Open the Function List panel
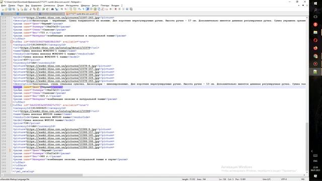The height and width of the screenshot is (181, 322). [103, 9]
